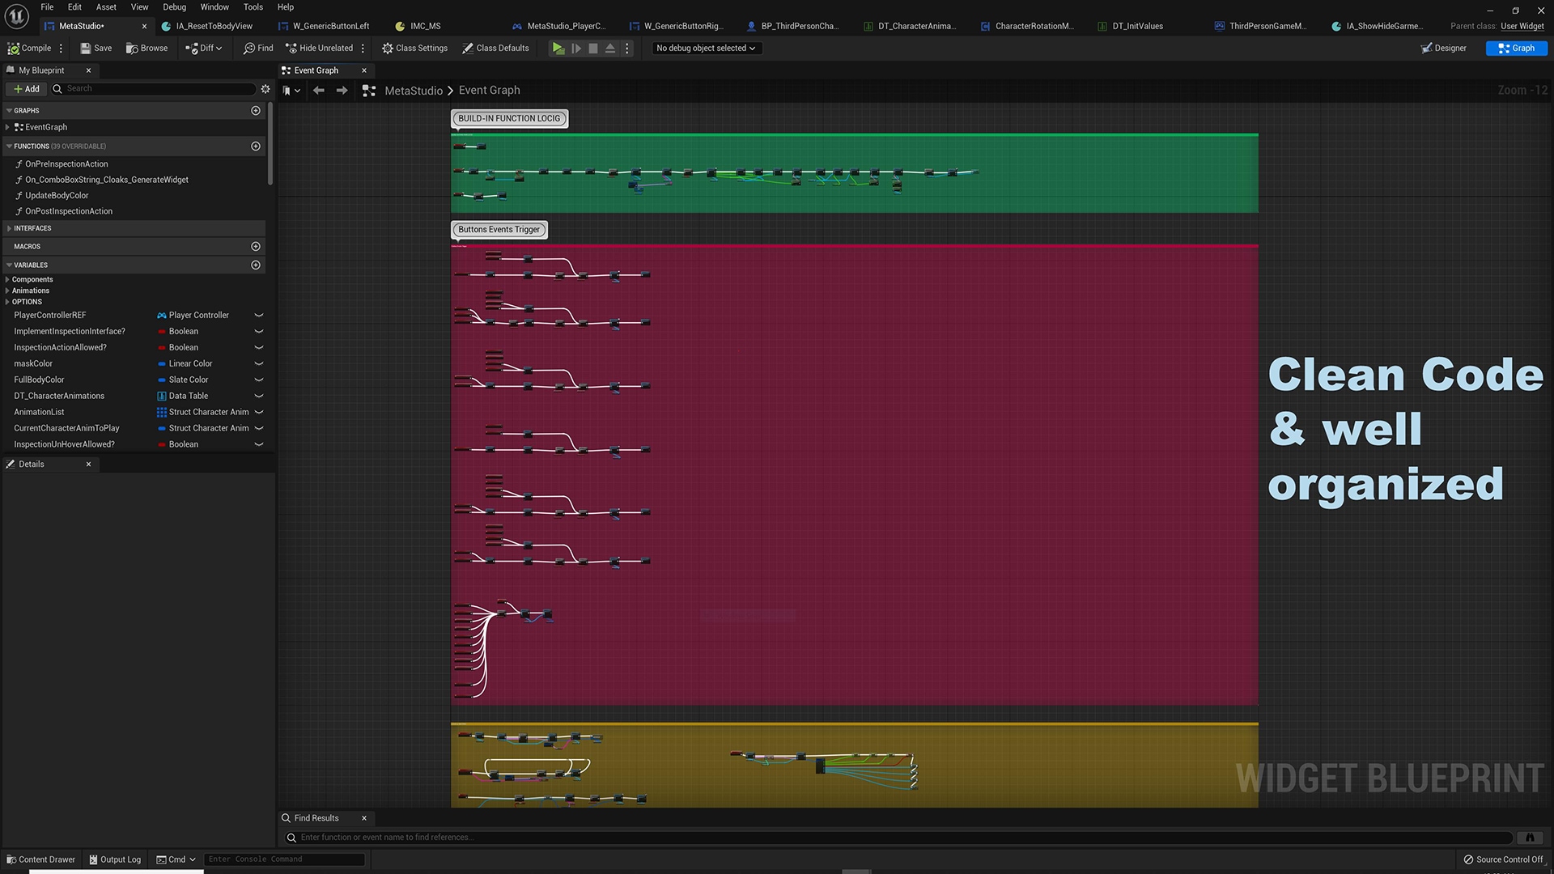Click Add to create a new member
Image resolution: width=1554 pixels, height=874 pixels.
(26, 88)
